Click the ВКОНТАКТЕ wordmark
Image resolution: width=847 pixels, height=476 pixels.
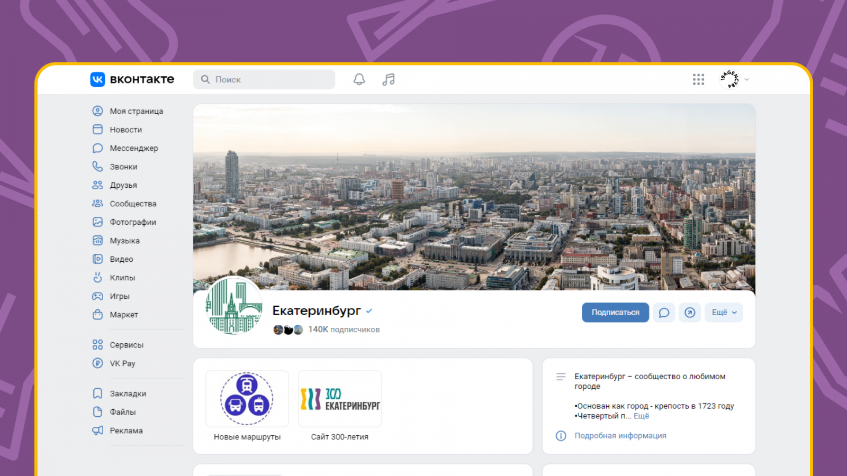pos(142,79)
